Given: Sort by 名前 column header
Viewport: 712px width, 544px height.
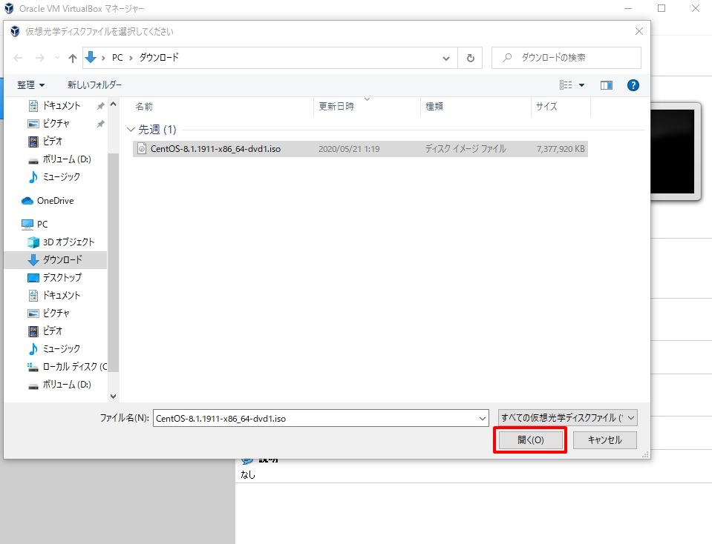Looking at the screenshot, I should click(144, 107).
